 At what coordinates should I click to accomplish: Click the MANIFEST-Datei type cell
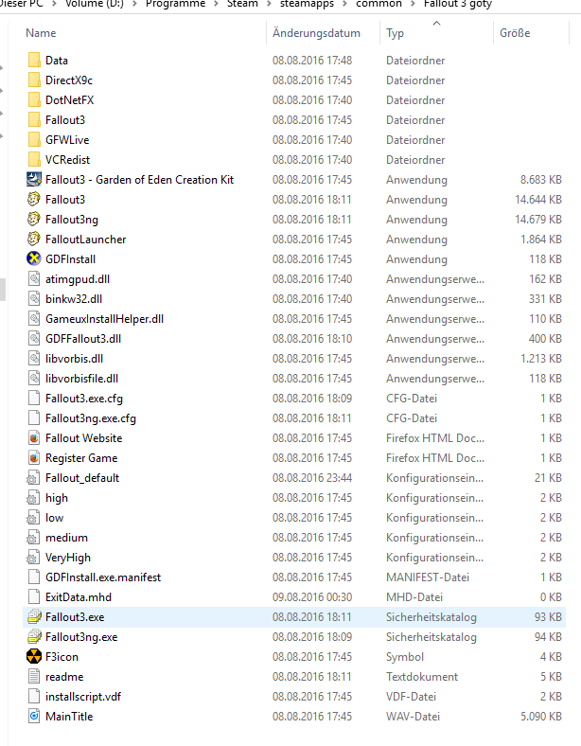click(x=428, y=577)
